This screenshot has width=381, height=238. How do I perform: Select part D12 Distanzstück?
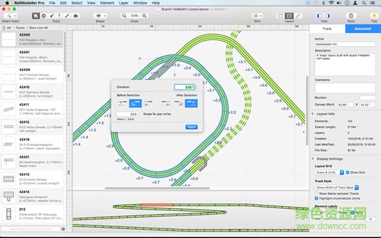32,215
